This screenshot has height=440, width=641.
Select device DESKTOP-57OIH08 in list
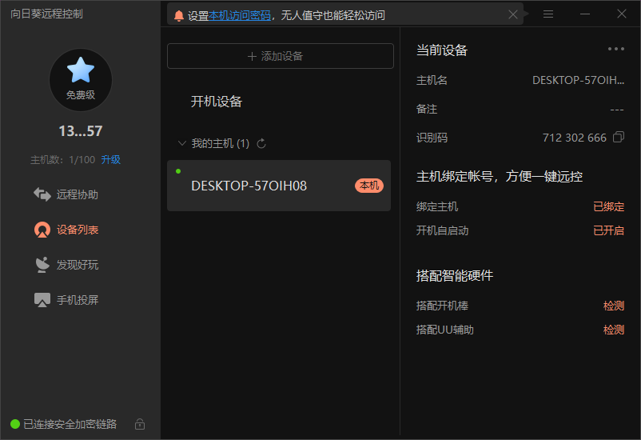pyautogui.click(x=279, y=186)
